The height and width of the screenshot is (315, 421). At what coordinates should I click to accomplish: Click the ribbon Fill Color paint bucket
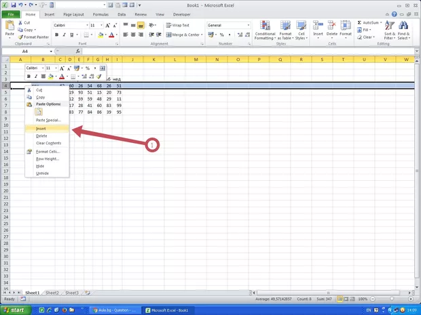[100, 35]
